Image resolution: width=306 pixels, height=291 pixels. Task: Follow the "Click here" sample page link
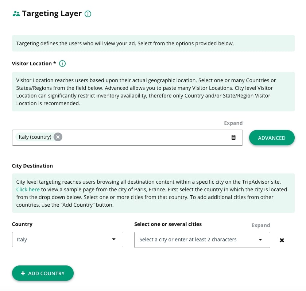(x=28, y=189)
